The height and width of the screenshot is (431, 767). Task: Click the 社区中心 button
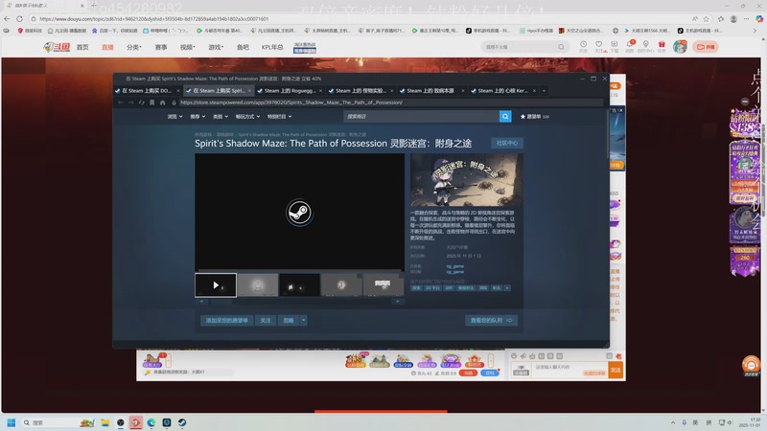pyautogui.click(x=507, y=143)
